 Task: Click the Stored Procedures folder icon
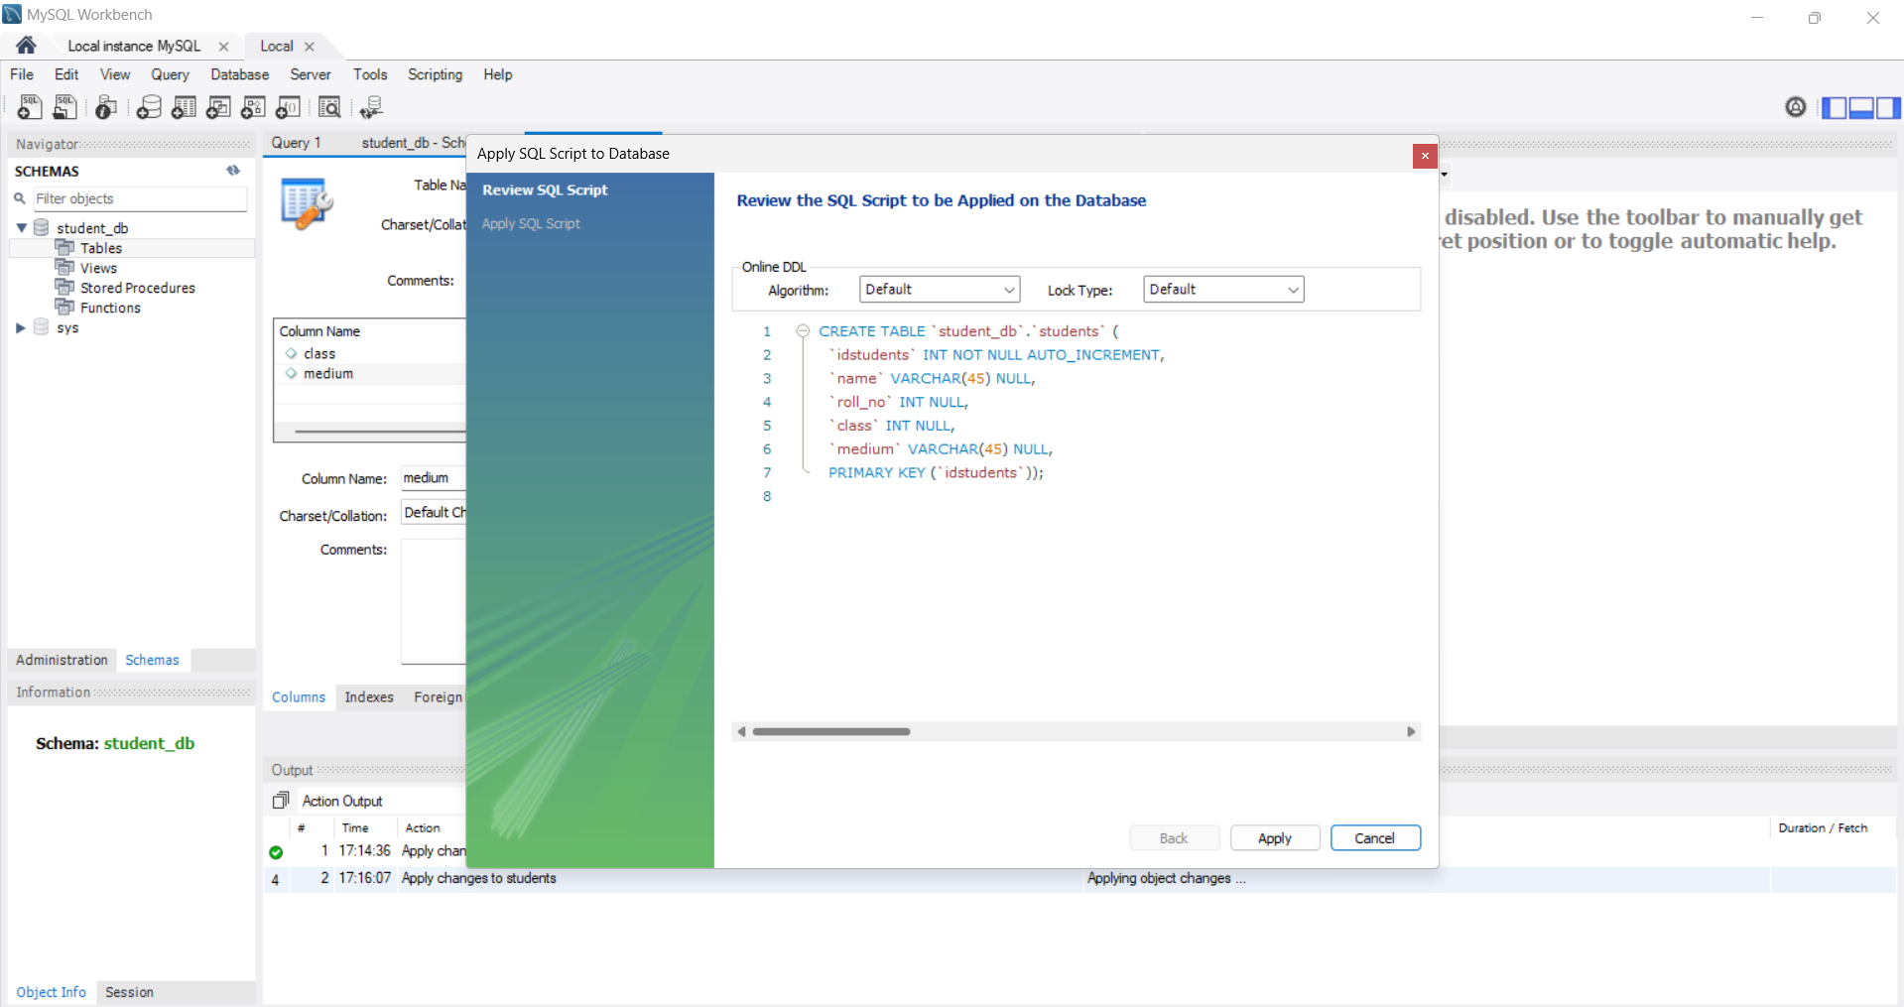(64, 288)
